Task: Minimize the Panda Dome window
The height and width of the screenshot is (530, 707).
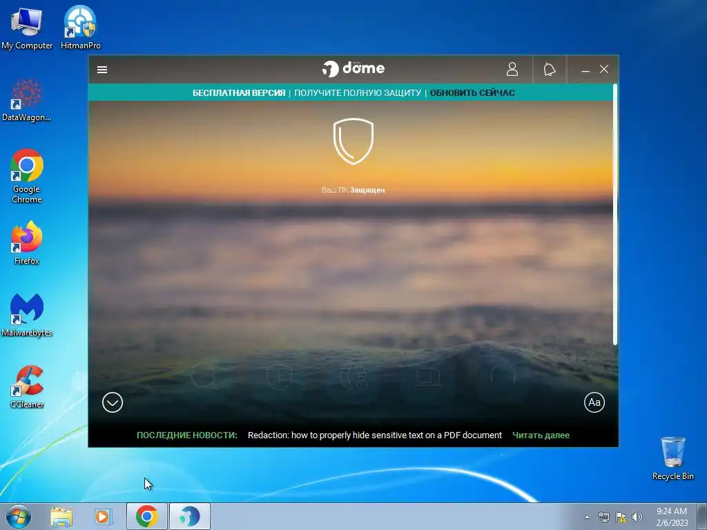Action: tap(585, 70)
